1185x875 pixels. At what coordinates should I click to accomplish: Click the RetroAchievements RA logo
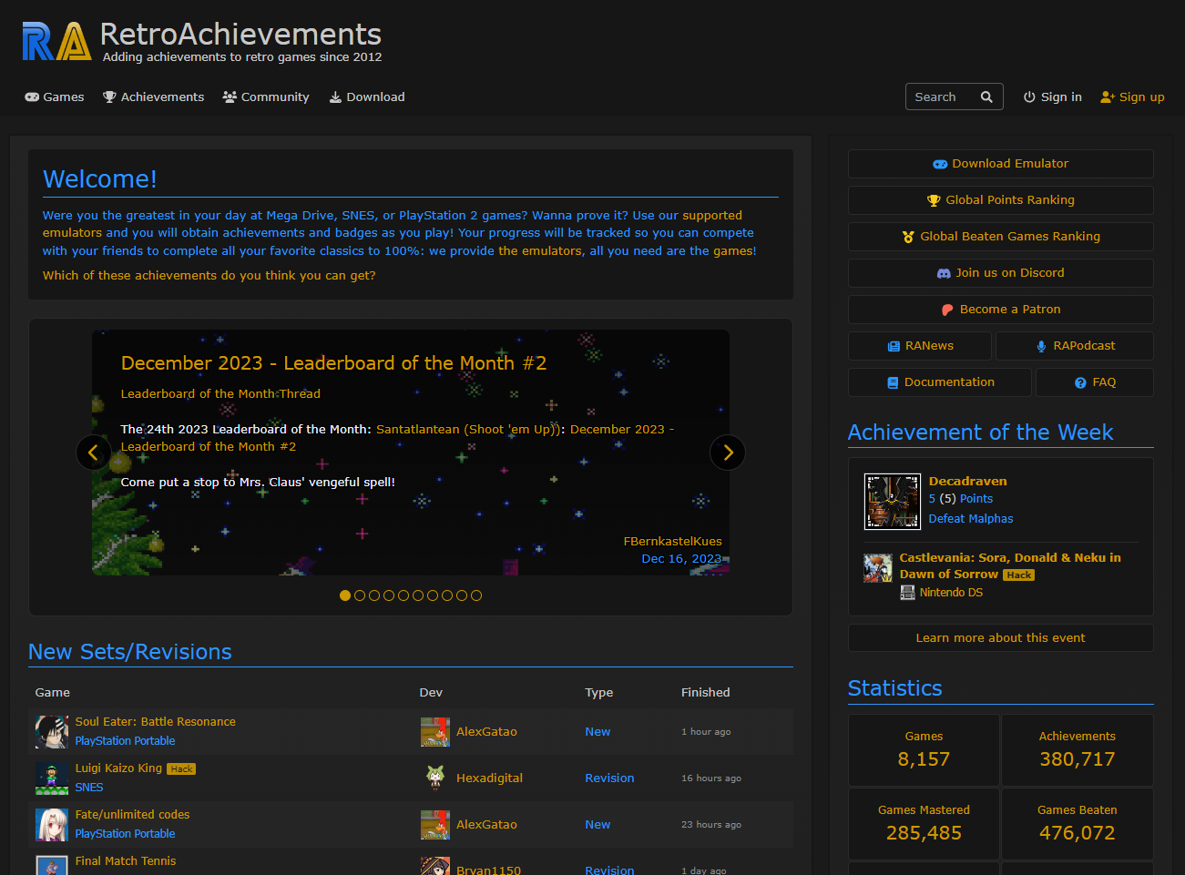[x=56, y=42]
